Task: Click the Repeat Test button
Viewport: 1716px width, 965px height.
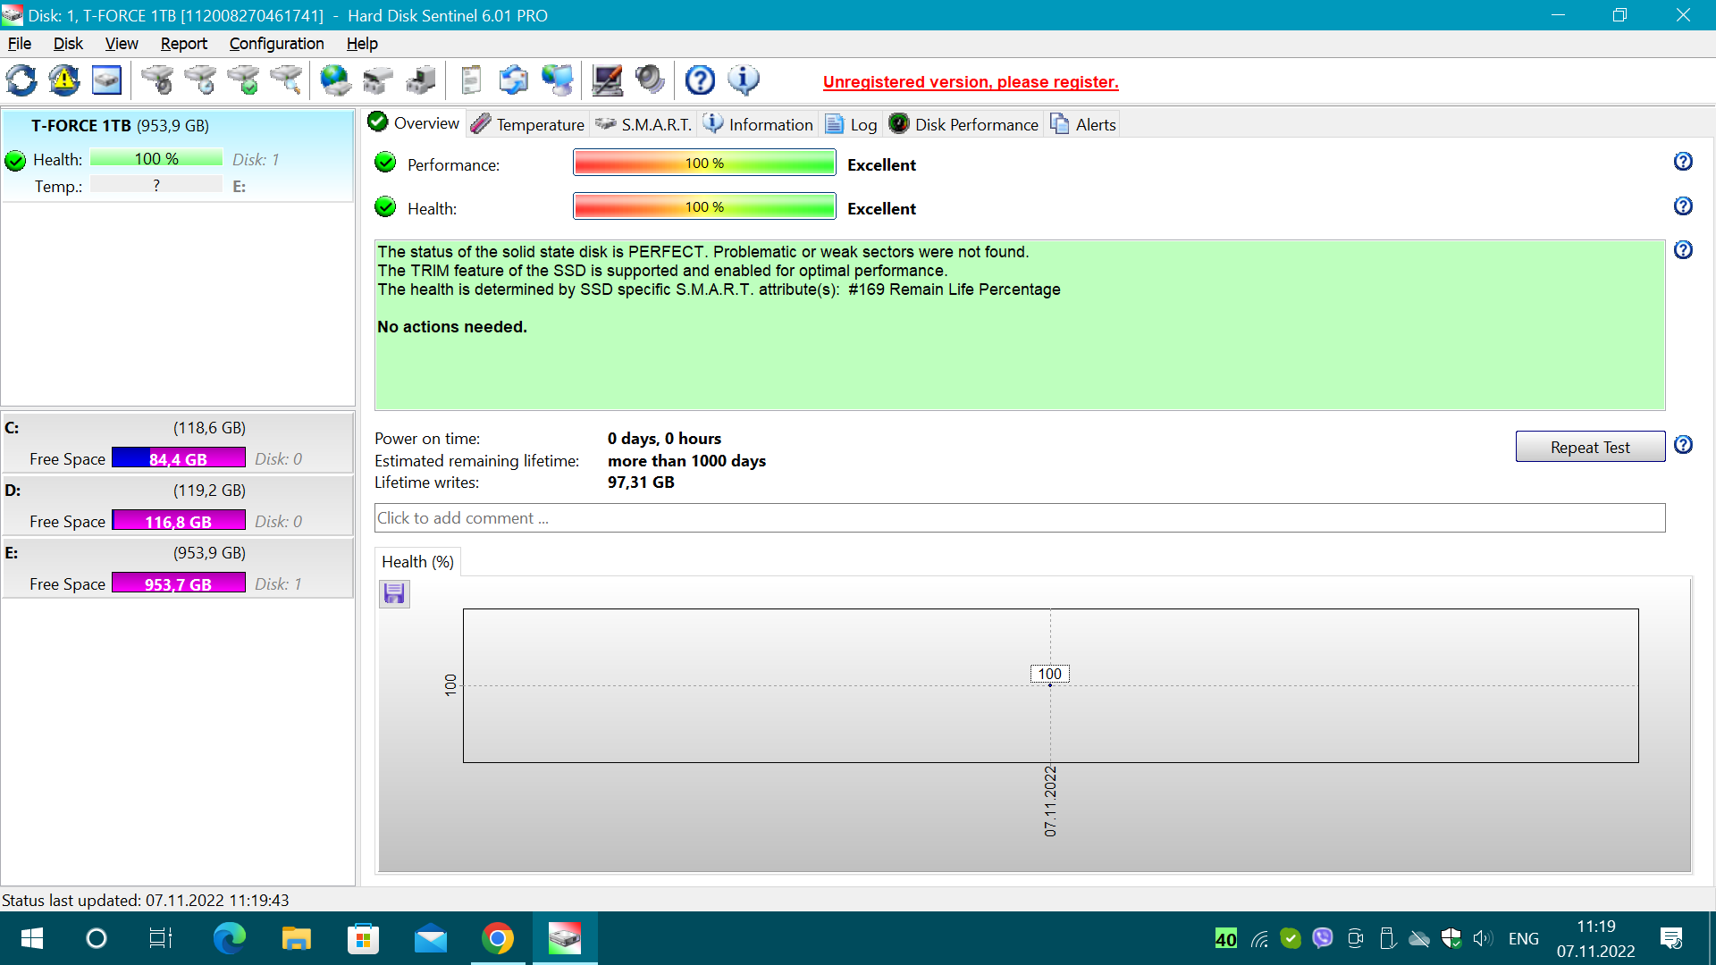Action: click(x=1589, y=447)
